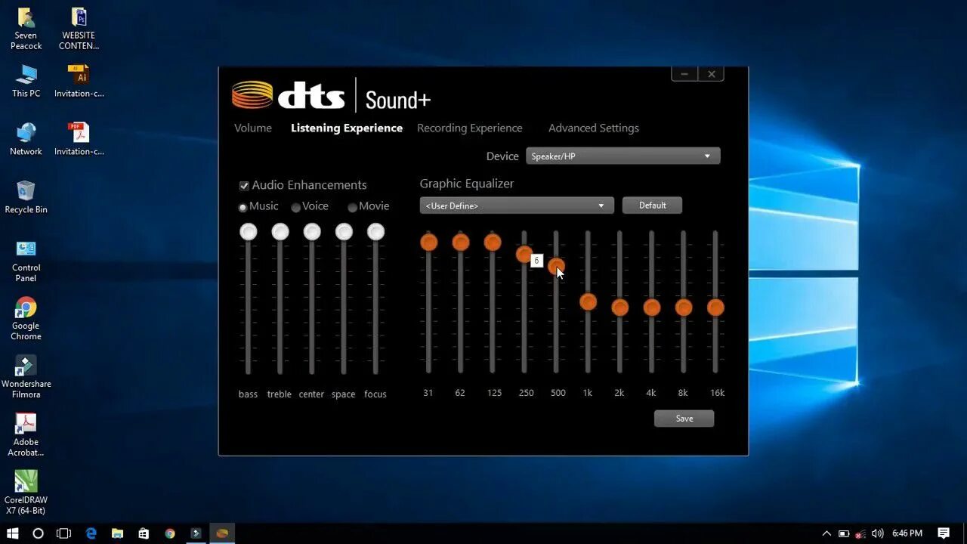Click the Filmora taskbar icon
The width and height of the screenshot is (967, 544).
tap(196, 533)
